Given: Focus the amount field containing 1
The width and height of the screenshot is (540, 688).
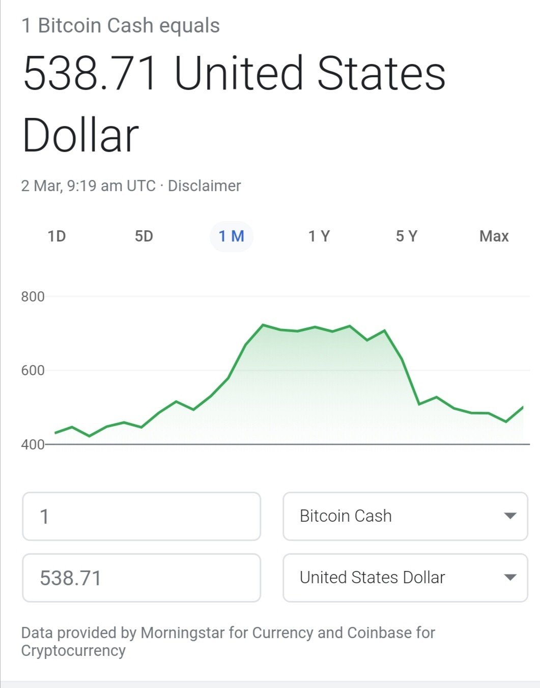Looking at the screenshot, I should (141, 516).
